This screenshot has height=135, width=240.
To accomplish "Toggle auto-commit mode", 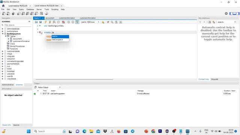I will pos(77,22).
